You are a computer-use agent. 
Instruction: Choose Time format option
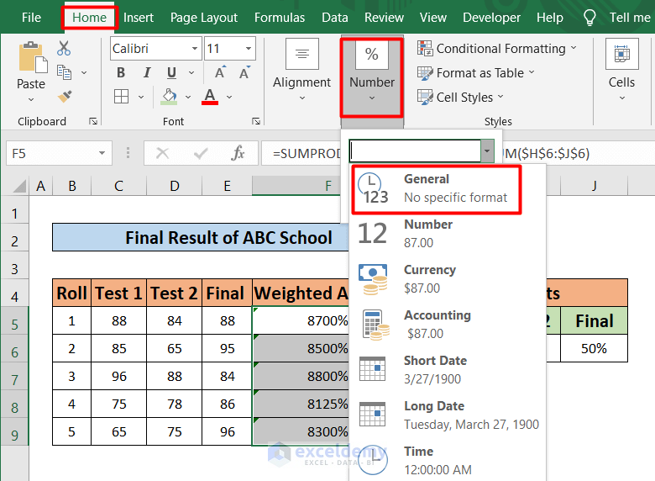tap(448, 460)
